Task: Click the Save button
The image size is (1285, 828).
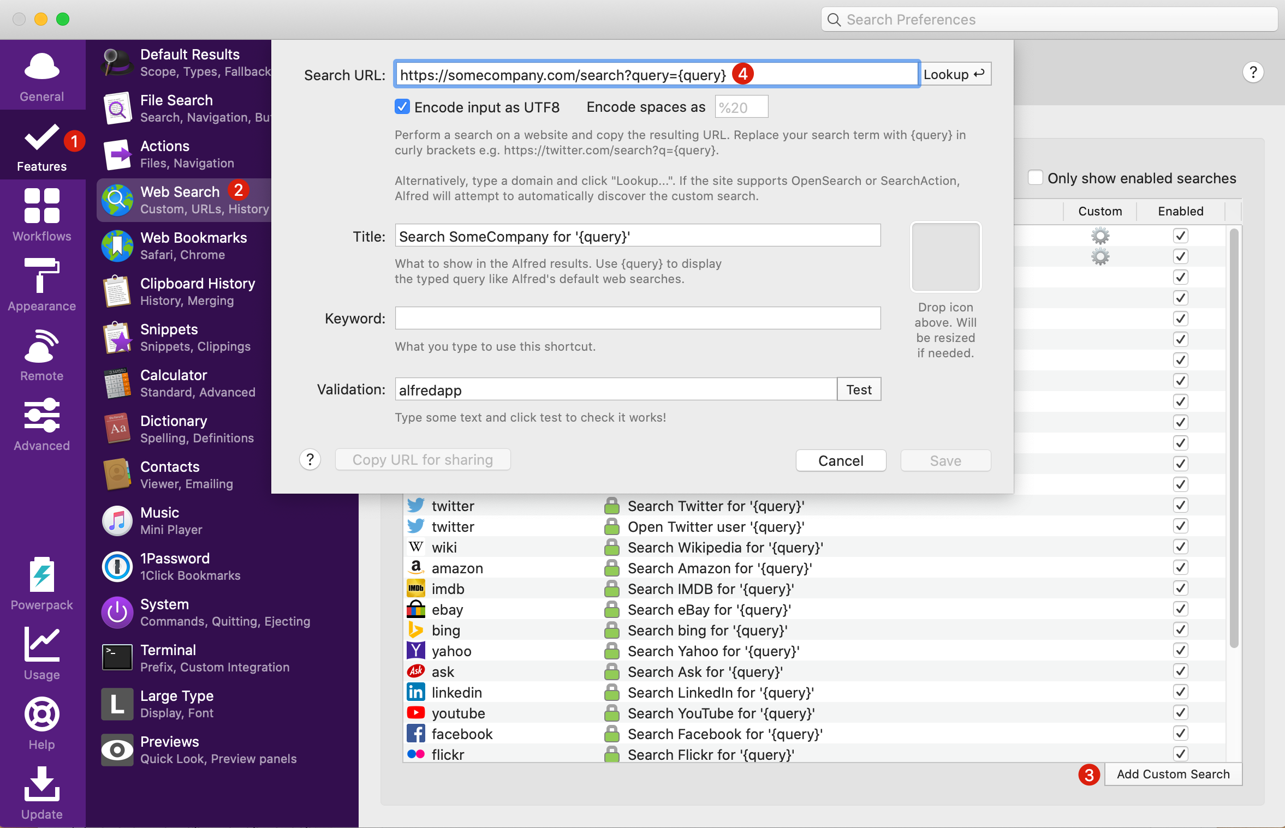Action: click(945, 460)
